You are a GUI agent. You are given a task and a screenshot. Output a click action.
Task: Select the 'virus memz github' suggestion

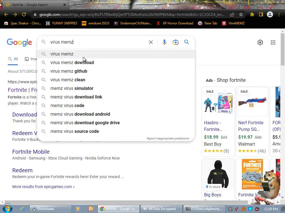click(x=116, y=71)
